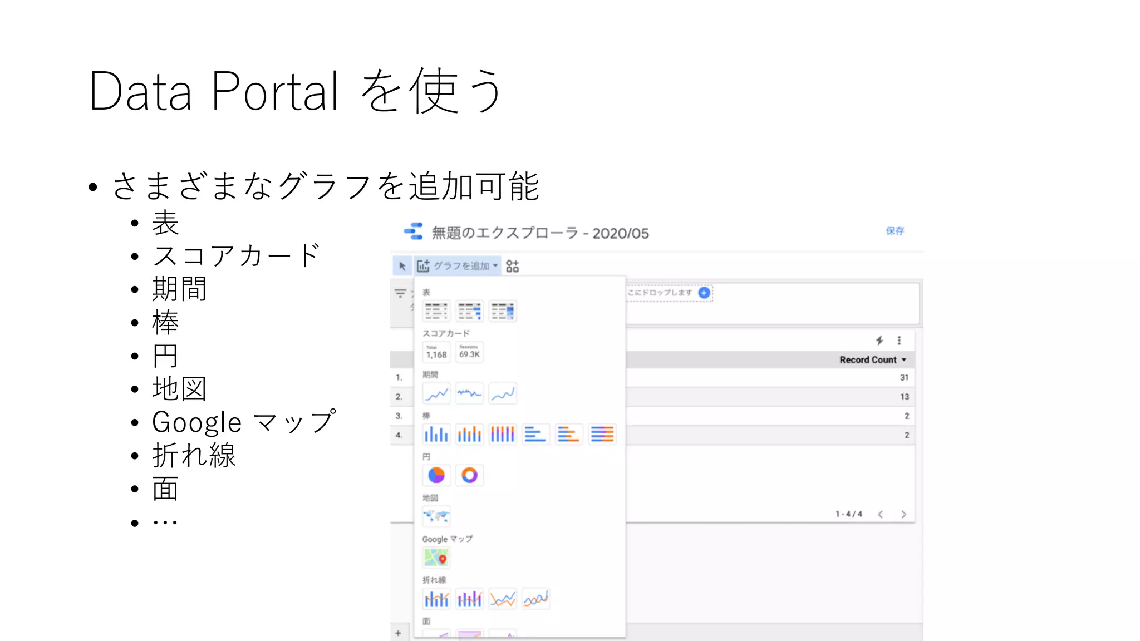Click table row number 3.
The image size is (1140, 641).
[x=399, y=416]
